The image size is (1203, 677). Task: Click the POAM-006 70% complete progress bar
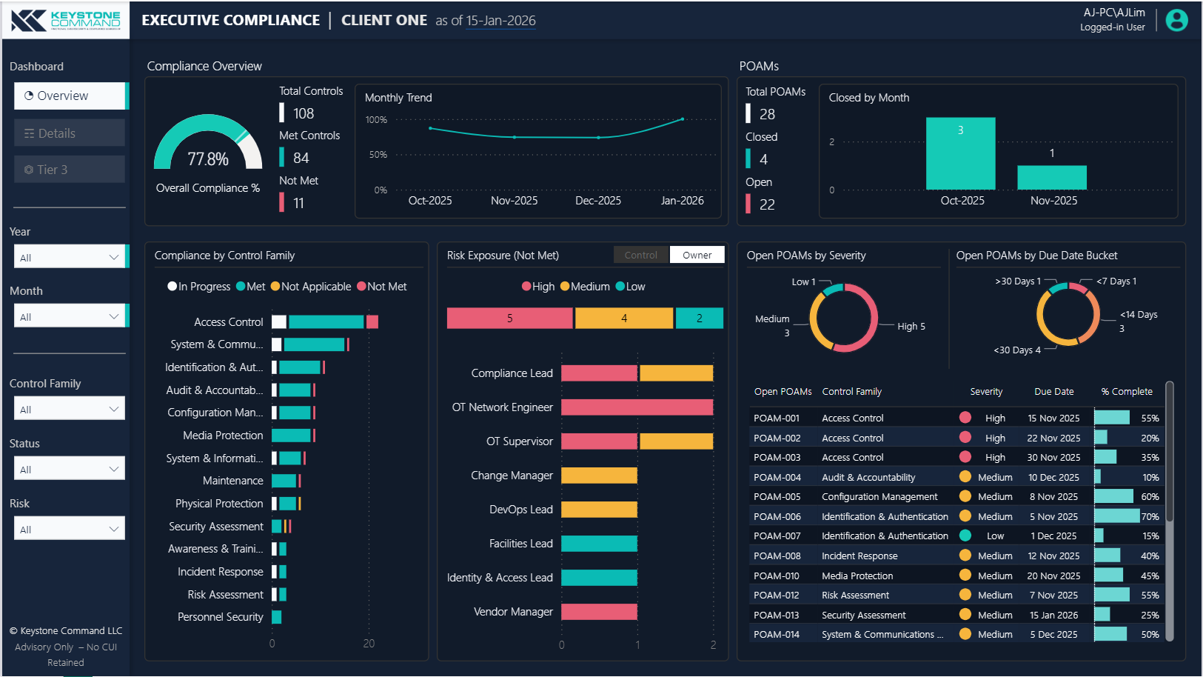[x=1116, y=516]
